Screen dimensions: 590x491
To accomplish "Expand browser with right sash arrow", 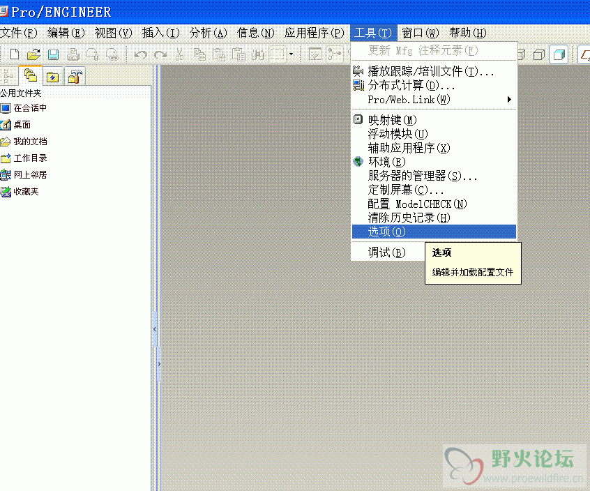I will 159,364.
